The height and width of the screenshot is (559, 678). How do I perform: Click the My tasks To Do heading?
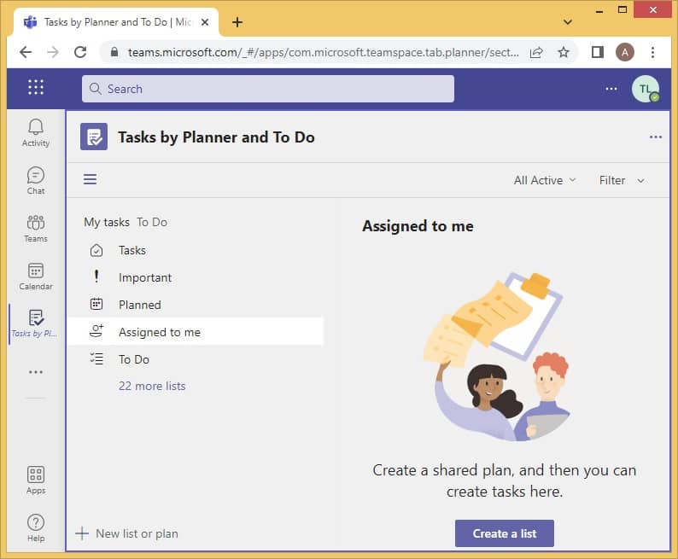tap(126, 222)
